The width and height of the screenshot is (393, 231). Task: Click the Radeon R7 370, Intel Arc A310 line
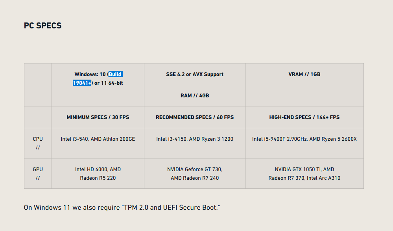[304, 178]
